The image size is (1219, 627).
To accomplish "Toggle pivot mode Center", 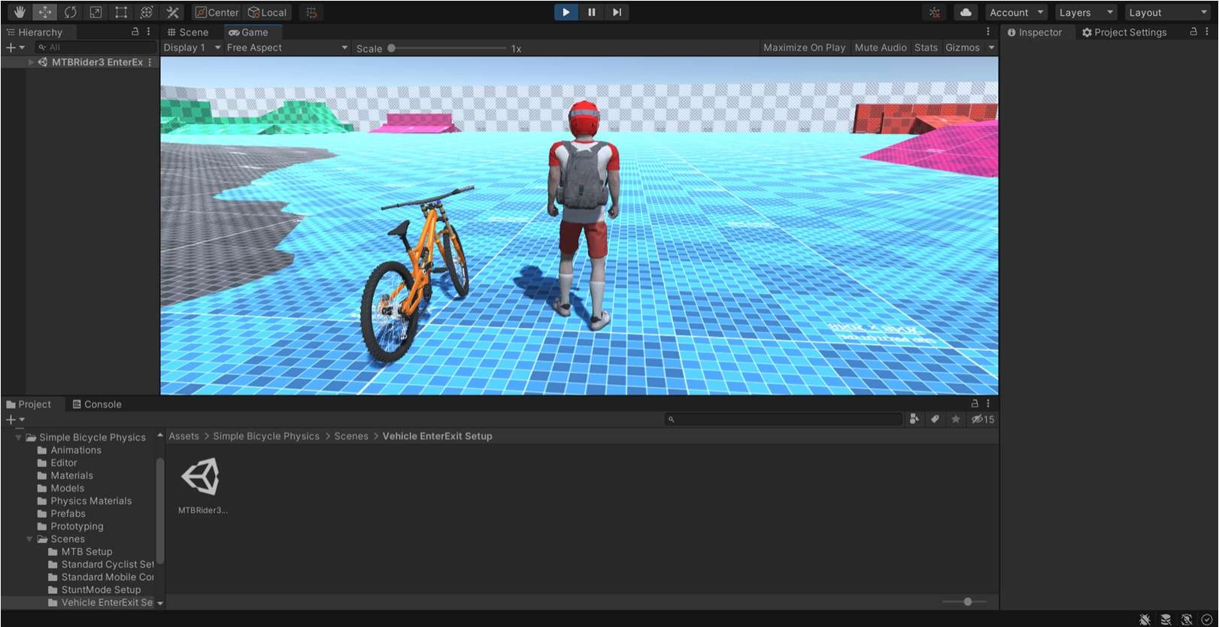I will point(217,12).
